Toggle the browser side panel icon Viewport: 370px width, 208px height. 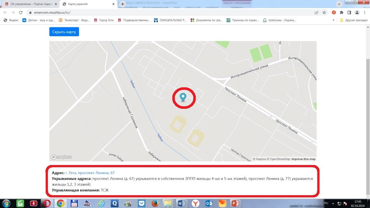(x=349, y=13)
